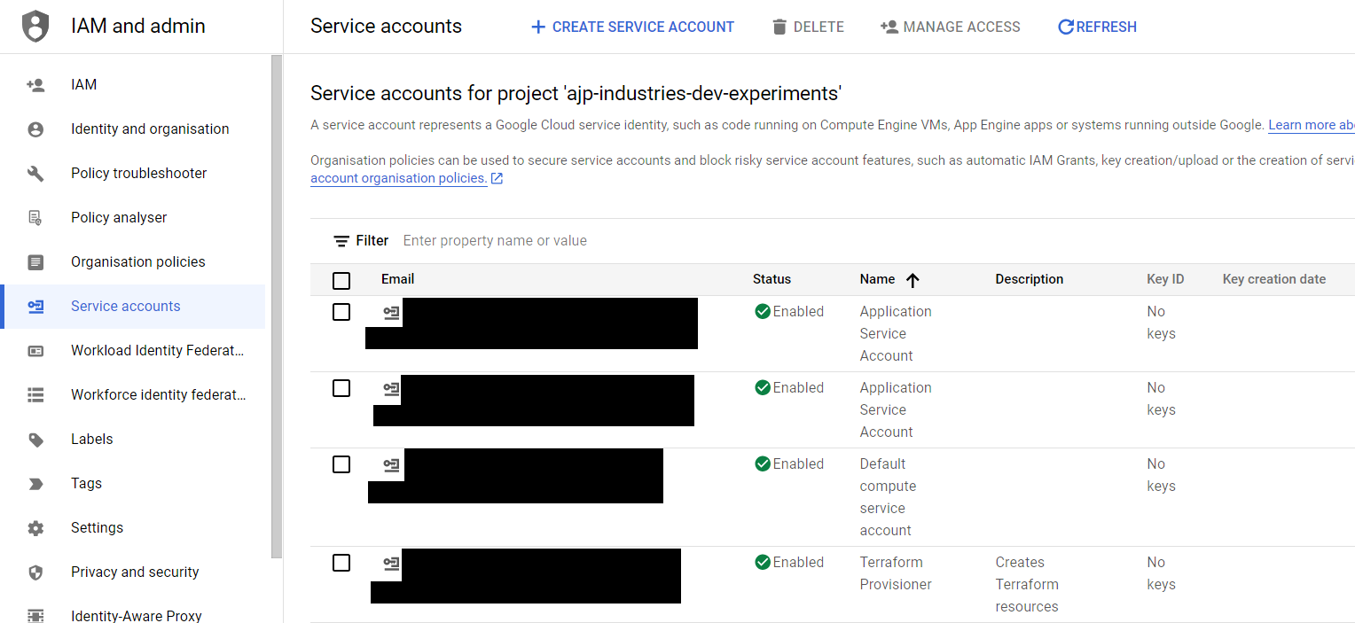The image size is (1355, 623).
Task: Click the Description column header
Action: tap(1029, 279)
